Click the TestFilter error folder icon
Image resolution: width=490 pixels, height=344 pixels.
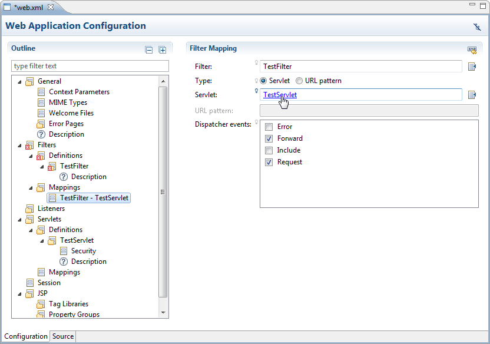[x=52, y=166]
